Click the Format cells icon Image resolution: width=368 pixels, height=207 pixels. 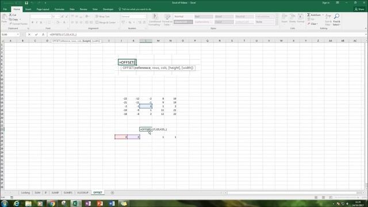click(x=300, y=17)
